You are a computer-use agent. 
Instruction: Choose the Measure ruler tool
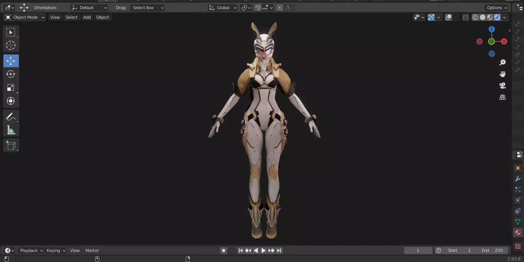tap(11, 130)
